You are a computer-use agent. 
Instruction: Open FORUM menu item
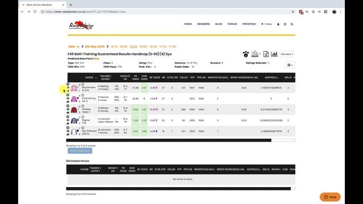click(x=232, y=24)
